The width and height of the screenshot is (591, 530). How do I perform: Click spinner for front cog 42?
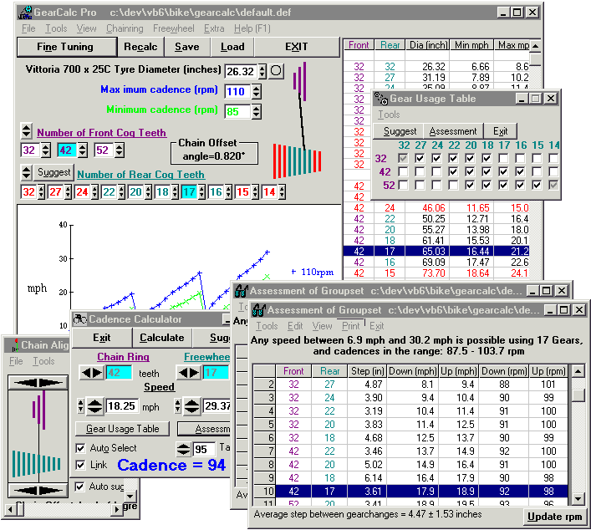click(83, 150)
